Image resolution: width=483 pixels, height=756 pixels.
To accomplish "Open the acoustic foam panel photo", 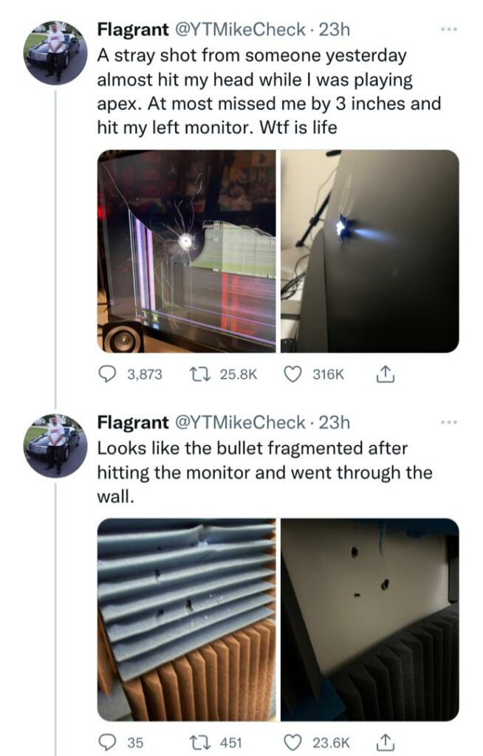I will 187,619.
